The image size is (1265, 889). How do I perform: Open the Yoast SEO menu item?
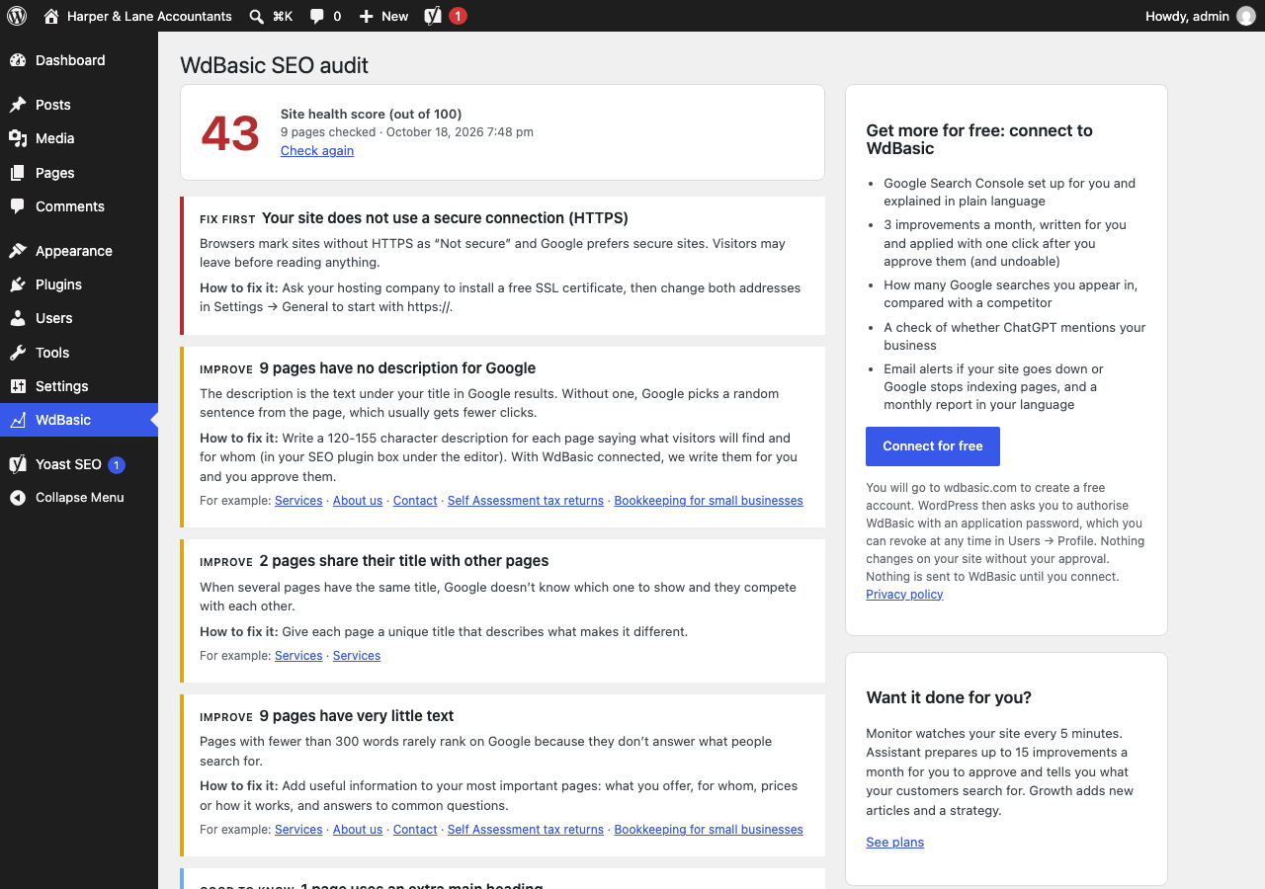point(79,464)
